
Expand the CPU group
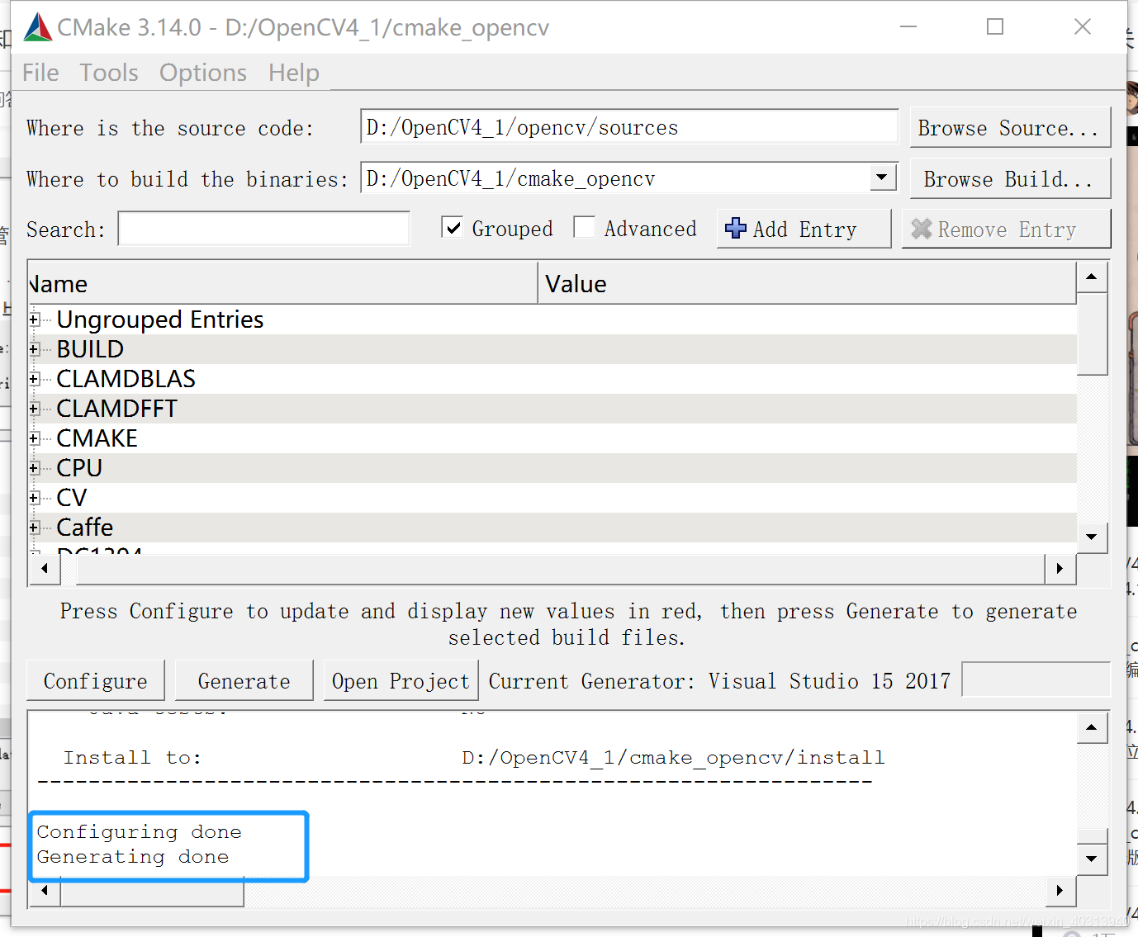click(34, 468)
